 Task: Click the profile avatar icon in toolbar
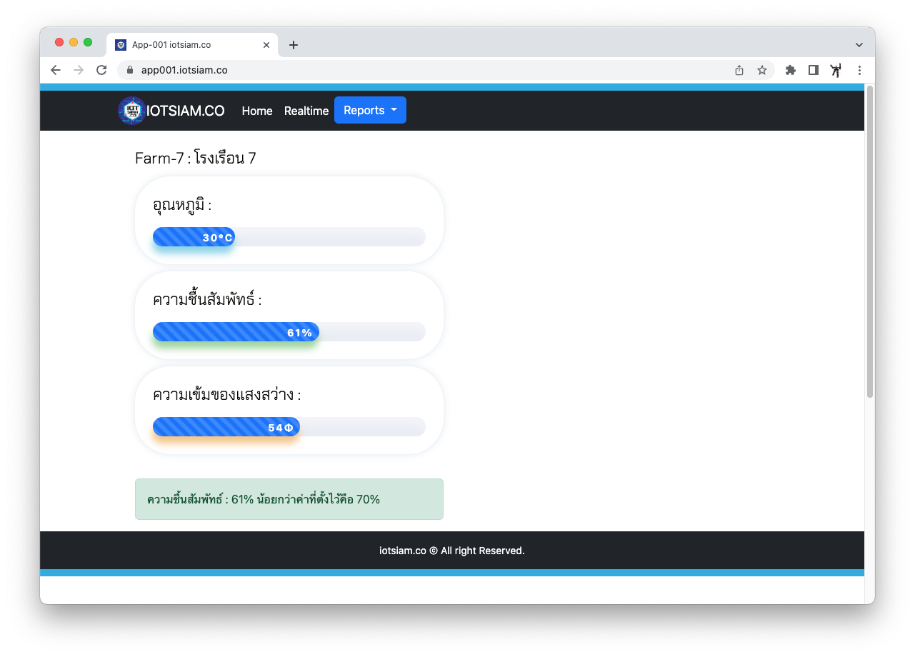pyautogui.click(x=836, y=70)
